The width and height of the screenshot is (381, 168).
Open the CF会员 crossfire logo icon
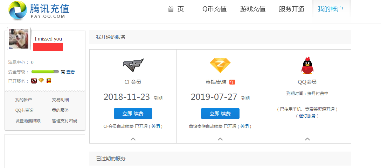[x=133, y=65]
